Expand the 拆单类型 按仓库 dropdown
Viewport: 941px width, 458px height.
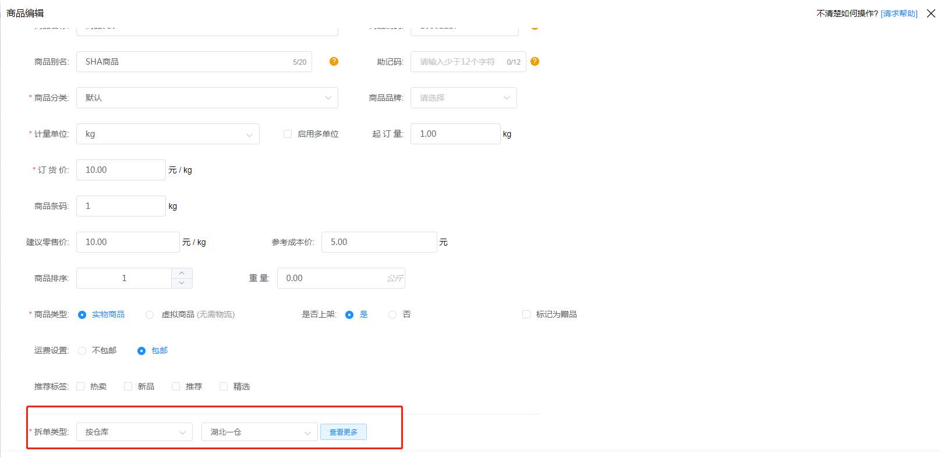click(135, 432)
